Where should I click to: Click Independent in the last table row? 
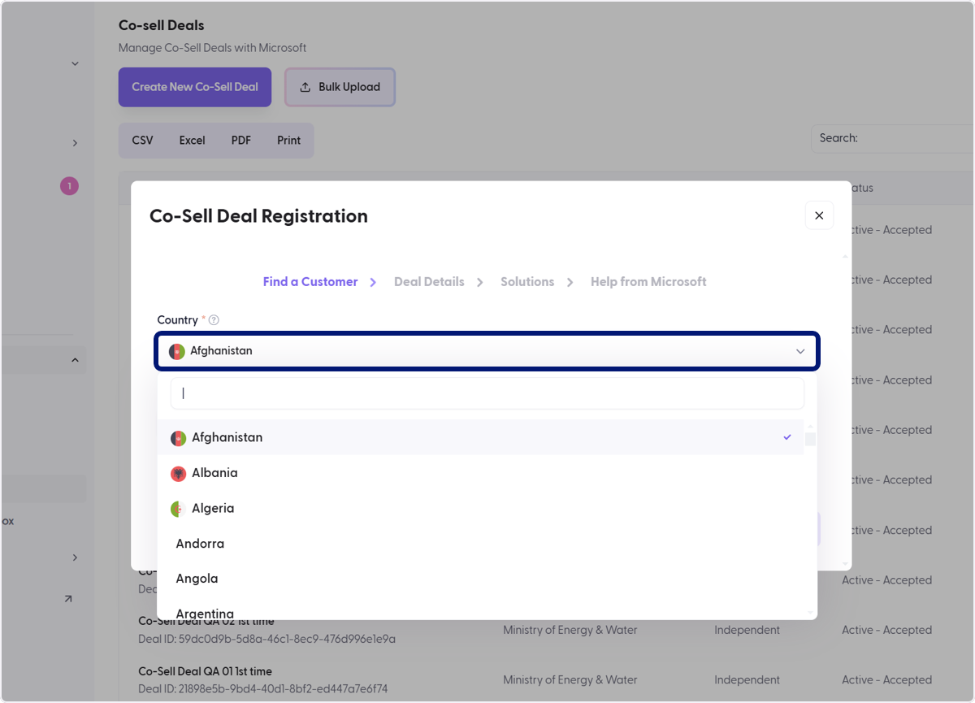pos(747,680)
